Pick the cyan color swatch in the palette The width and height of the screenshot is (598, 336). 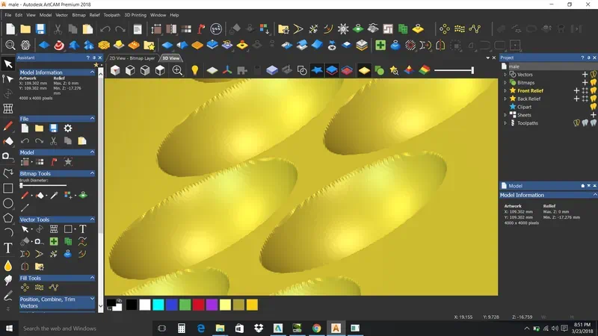[x=158, y=305]
